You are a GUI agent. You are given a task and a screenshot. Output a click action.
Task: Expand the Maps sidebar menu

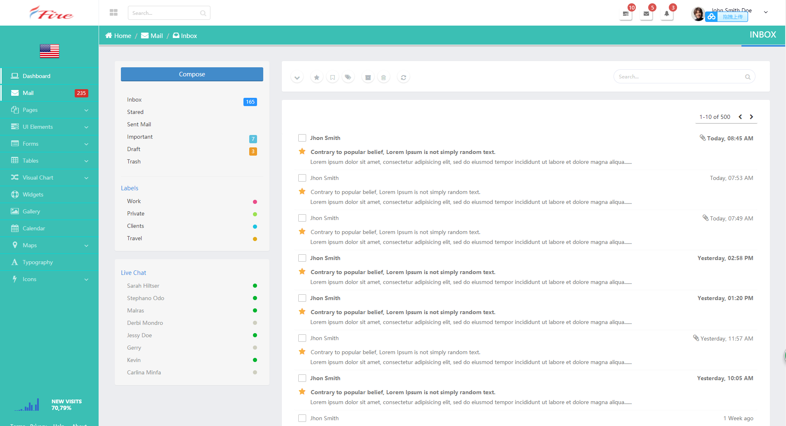pyautogui.click(x=50, y=245)
